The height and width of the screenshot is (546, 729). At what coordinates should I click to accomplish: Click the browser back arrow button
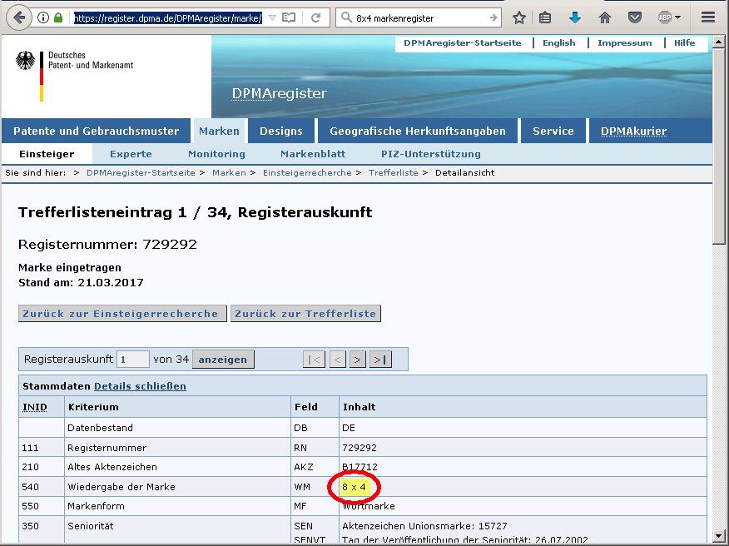tap(18, 17)
